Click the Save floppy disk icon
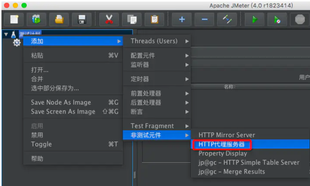 pos(82,19)
